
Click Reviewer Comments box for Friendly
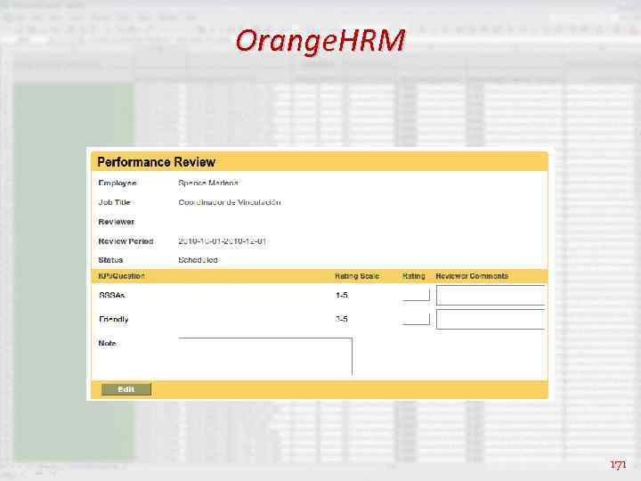pos(491,320)
